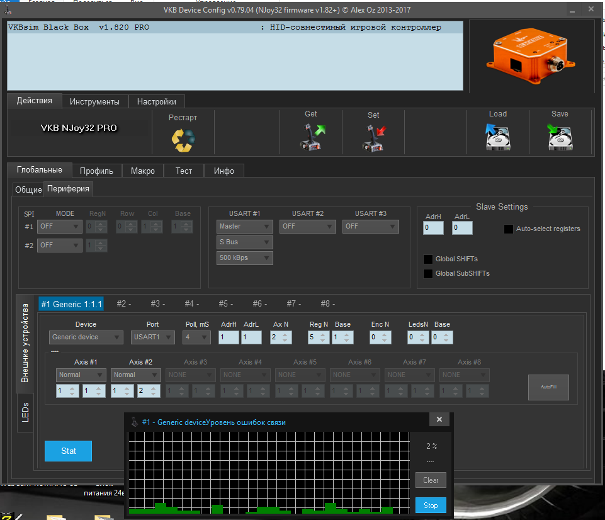Image resolution: width=605 pixels, height=520 pixels.
Task: Click the joystick icon in error-rate popup
Action: tap(134, 422)
